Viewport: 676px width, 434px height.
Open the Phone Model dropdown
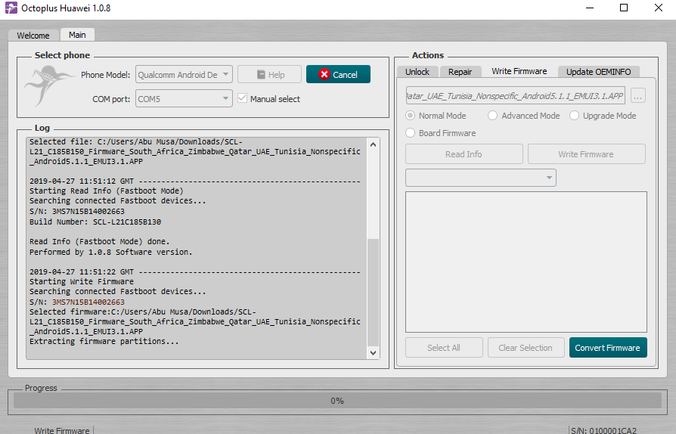tap(184, 74)
